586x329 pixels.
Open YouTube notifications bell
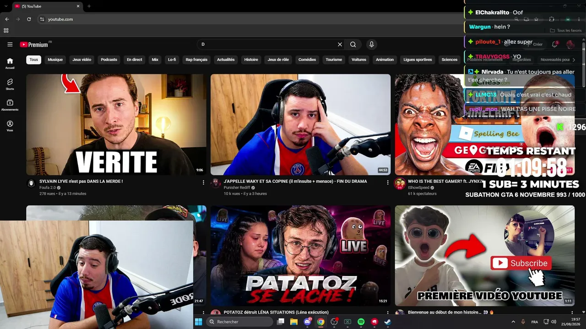point(554,44)
